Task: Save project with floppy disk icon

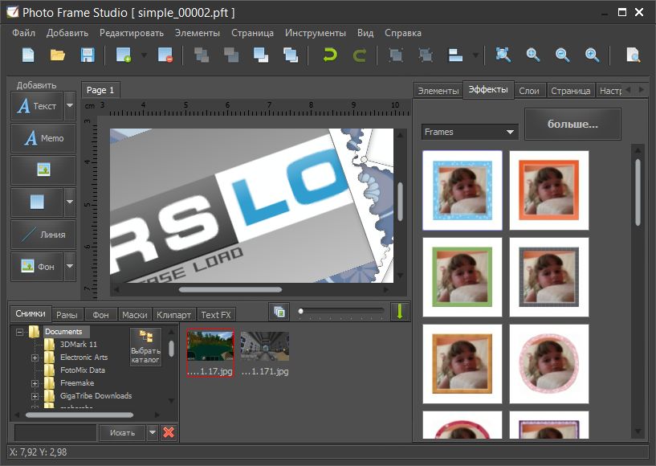Action: (88, 55)
